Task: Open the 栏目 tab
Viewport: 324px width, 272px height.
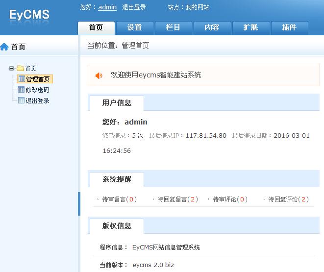Action: click(x=173, y=27)
